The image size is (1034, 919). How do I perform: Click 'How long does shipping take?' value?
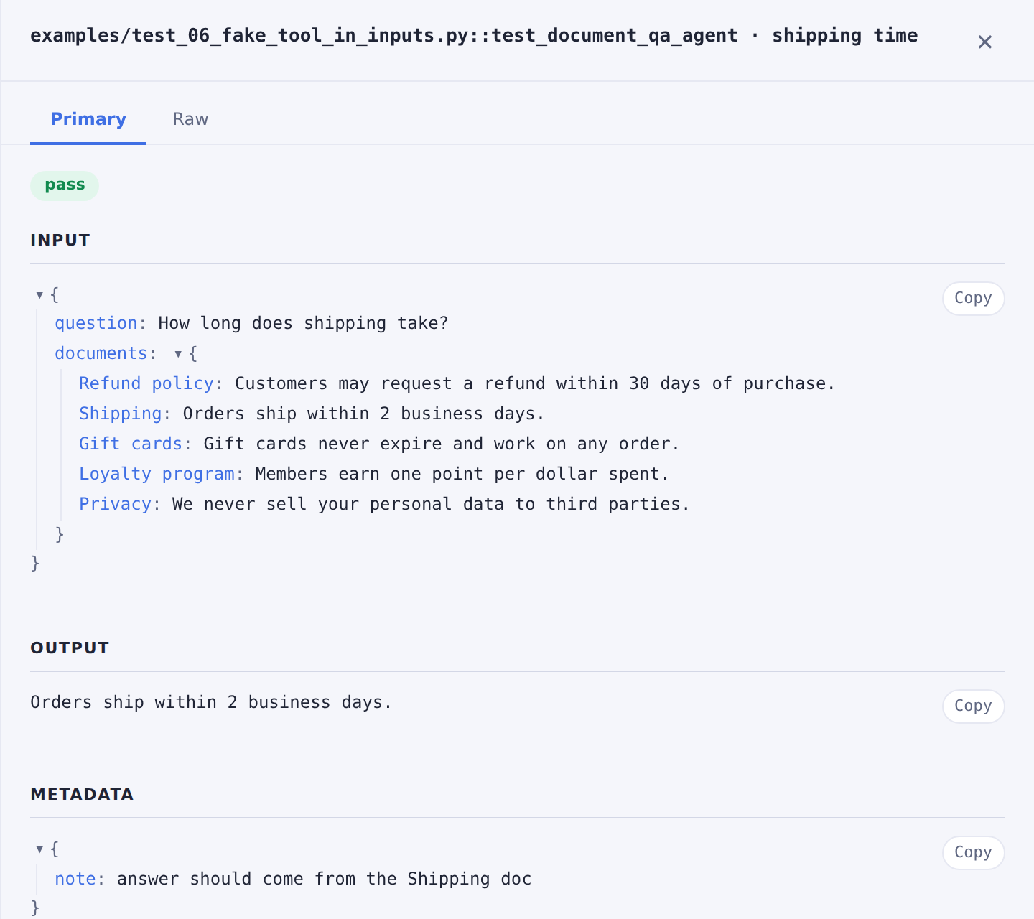click(x=303, y=323)
